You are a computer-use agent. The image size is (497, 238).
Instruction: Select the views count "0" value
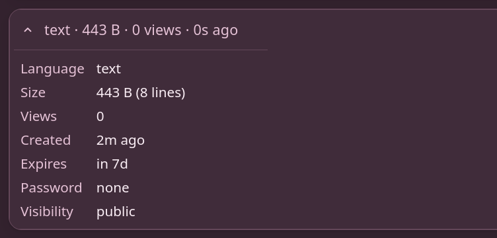pos(100,116)
